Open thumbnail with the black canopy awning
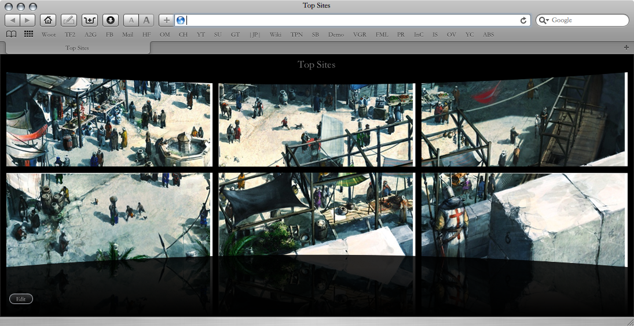The image size is (634, 326). pos(317,214)
